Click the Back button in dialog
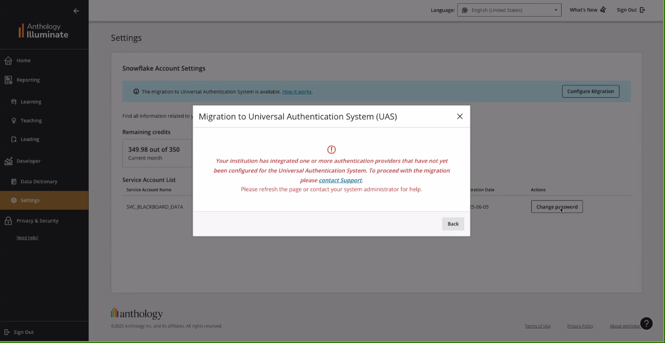The height and width of the screenshot is (343, 665). point(453,224)
